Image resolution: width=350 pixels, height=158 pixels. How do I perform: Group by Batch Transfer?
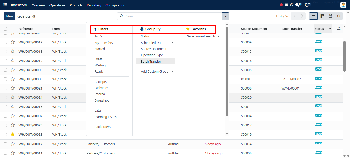[x=155, y=61]
